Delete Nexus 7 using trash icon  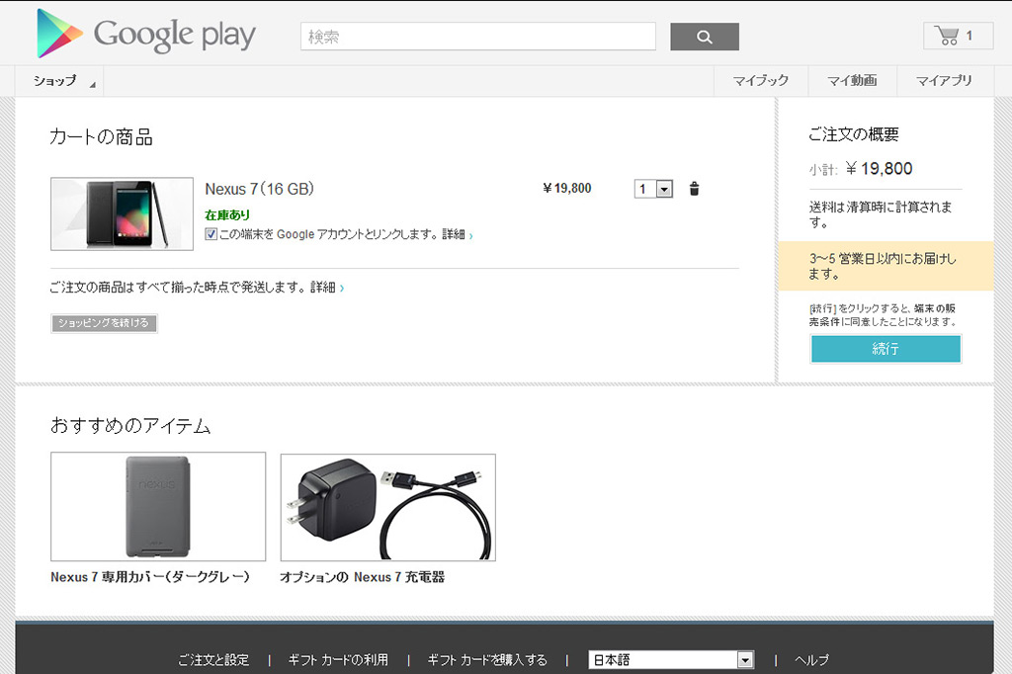tap(694, 189)
